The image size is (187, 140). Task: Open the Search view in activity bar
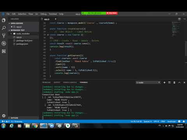[x=4, y=28]
